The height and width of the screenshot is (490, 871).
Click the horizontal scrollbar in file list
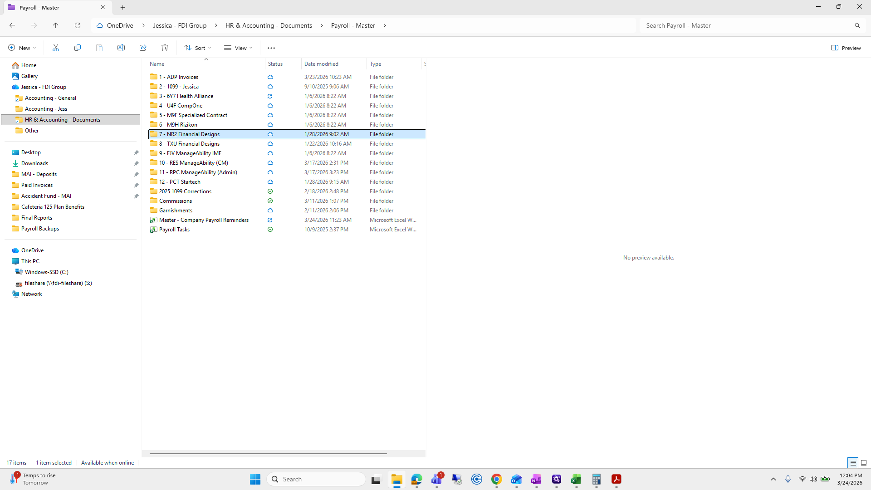click(x=268, y=453)
